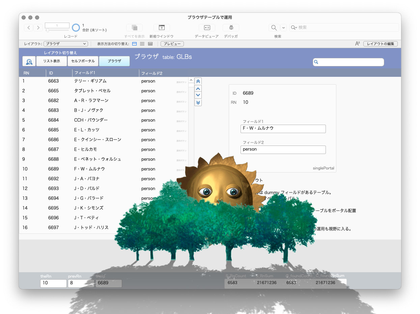
Task: Switch to table view display mode
Action: click(150, 44)
